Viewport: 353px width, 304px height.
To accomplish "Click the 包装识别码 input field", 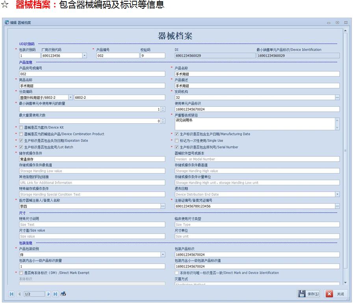I will click(30, 56).
